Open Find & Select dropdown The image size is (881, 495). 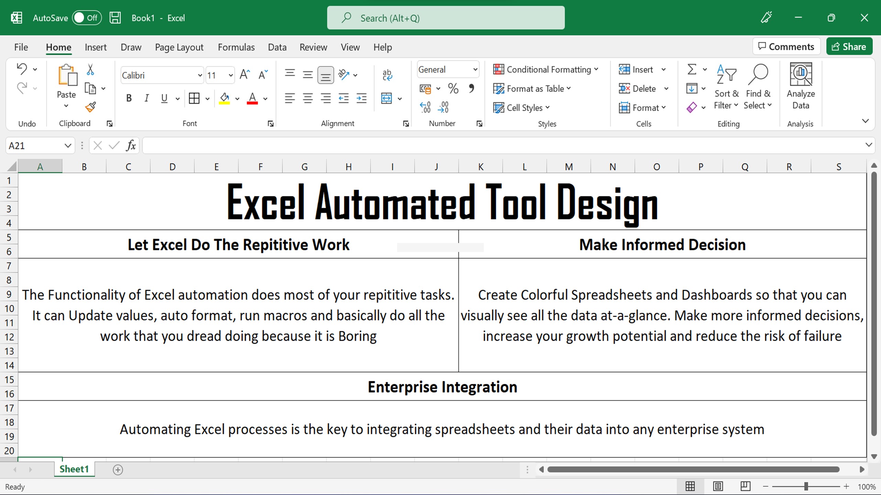pyautogui.click(x=758, y=86)
